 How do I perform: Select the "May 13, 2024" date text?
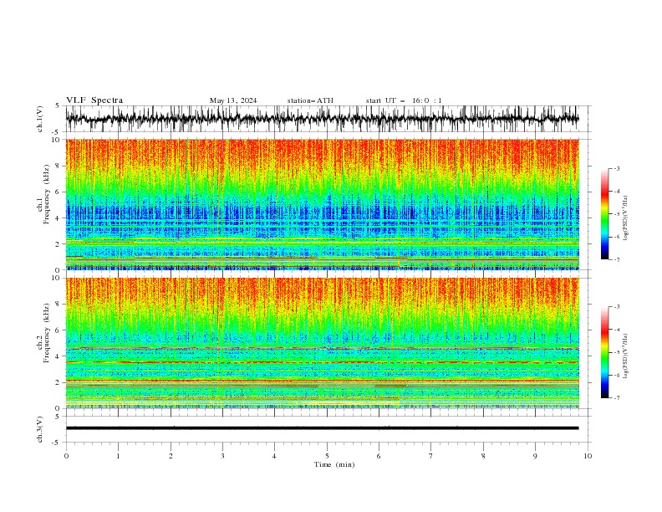pyautogui.click(x=233, y=100)
